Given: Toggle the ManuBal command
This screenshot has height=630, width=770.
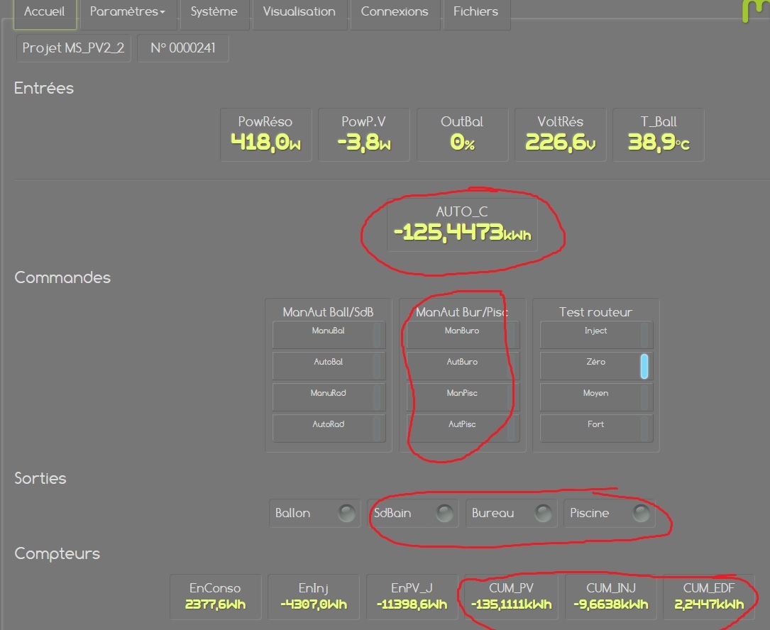Looking at the screenshot, I should (329, 334).
